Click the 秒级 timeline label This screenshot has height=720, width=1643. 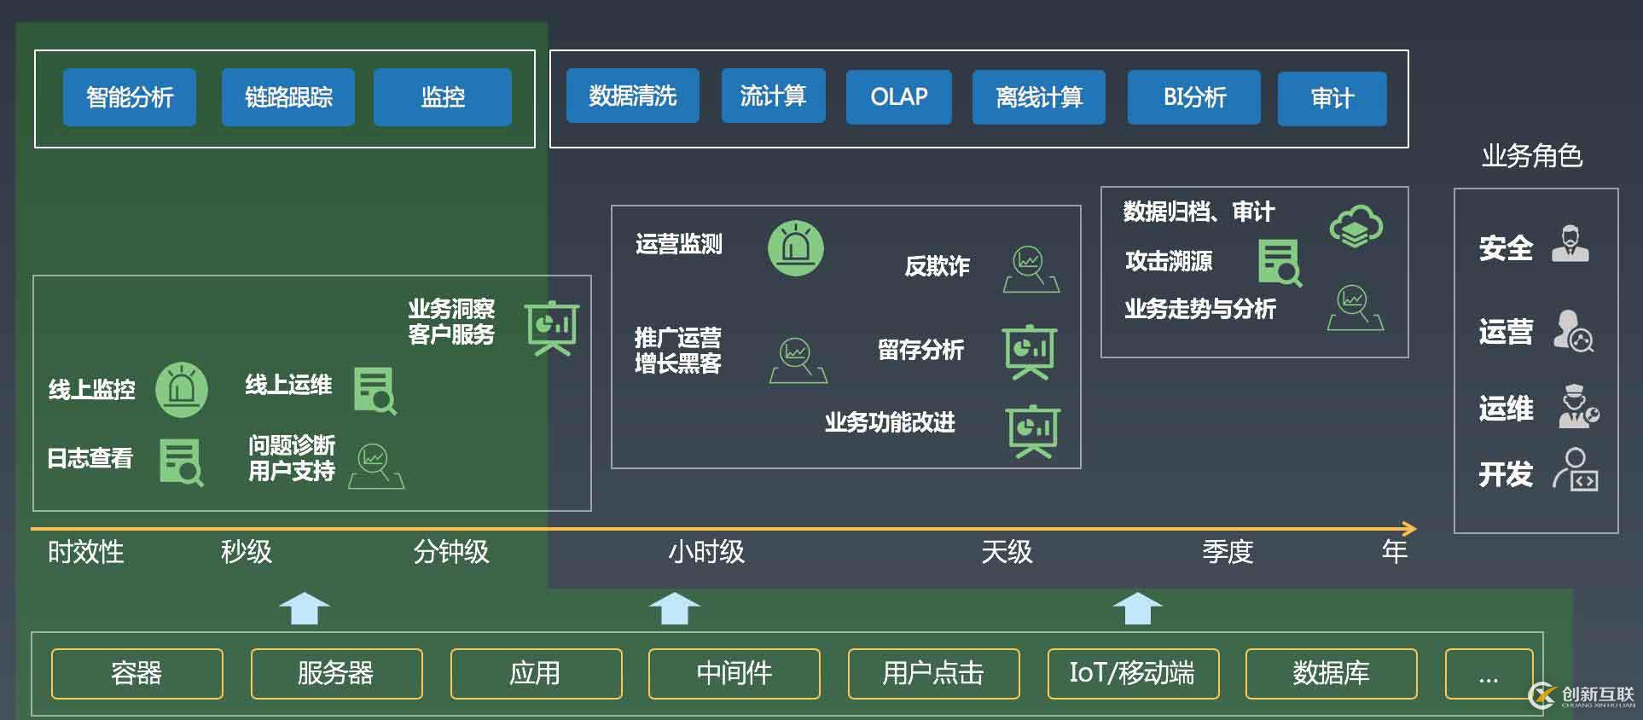point(247,553)
